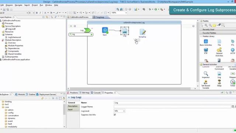Select Log.wsdl in Project Explorer
236x133 pixels.
click(11, 29)
